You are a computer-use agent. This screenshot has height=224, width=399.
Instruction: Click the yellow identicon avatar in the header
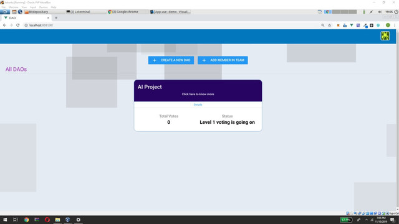[x=385, y=36]
